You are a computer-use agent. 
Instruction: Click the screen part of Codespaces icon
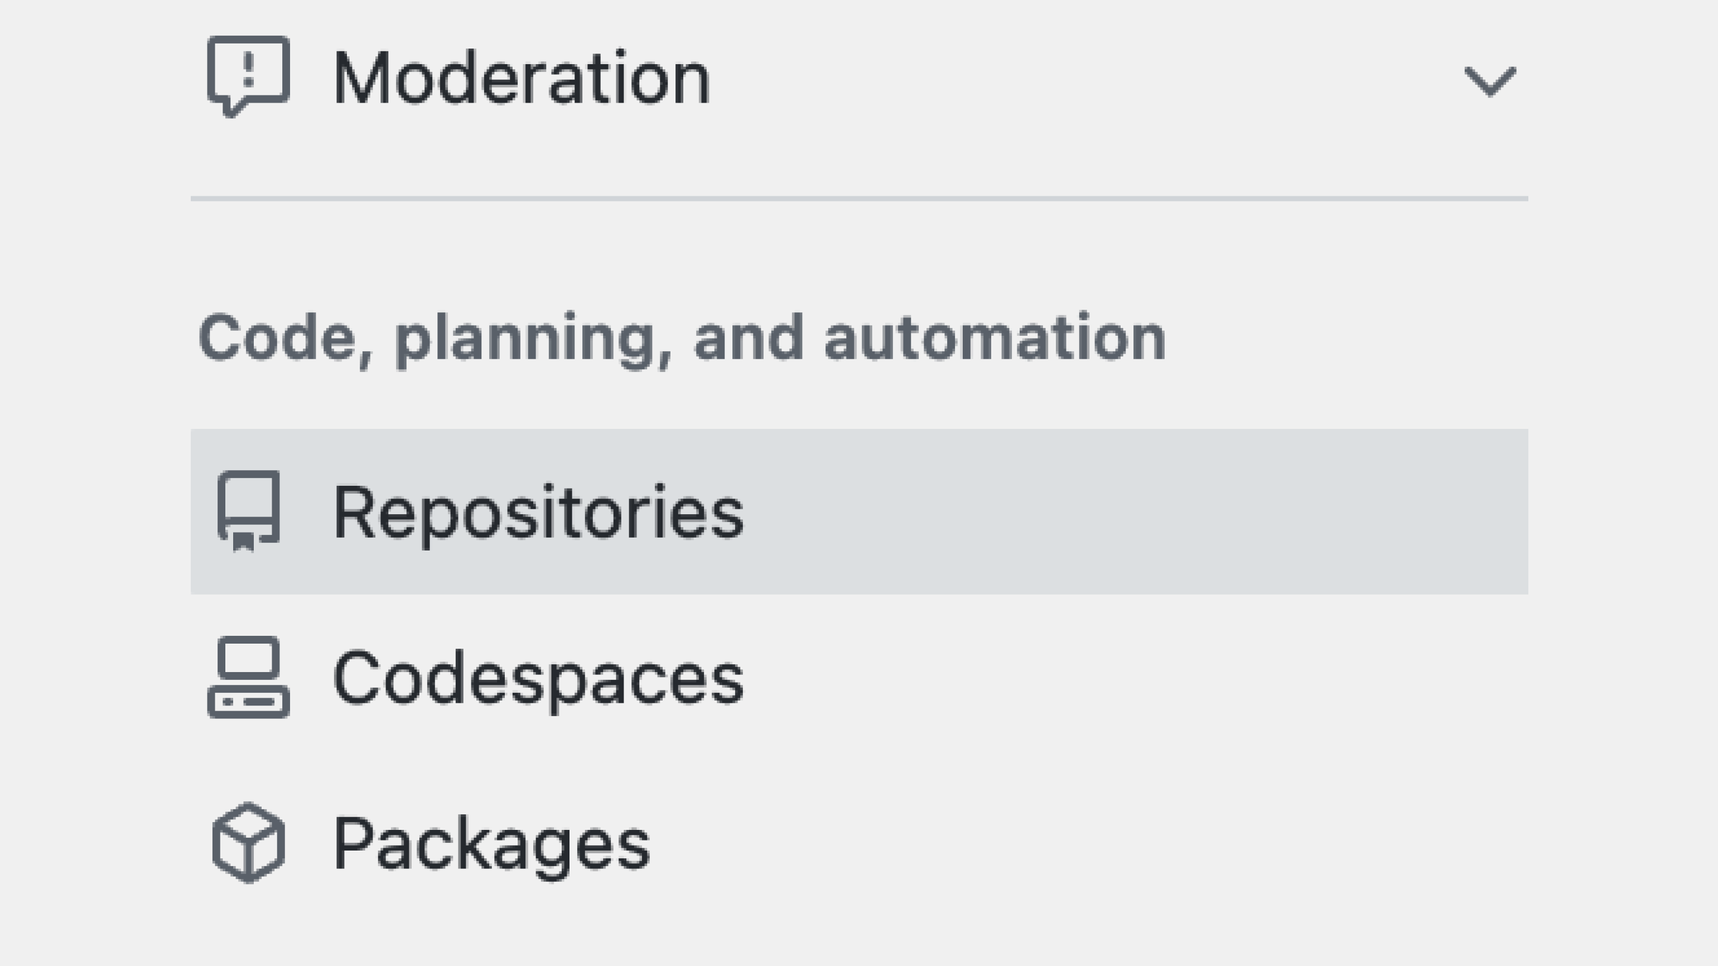(x=248, y=656)
